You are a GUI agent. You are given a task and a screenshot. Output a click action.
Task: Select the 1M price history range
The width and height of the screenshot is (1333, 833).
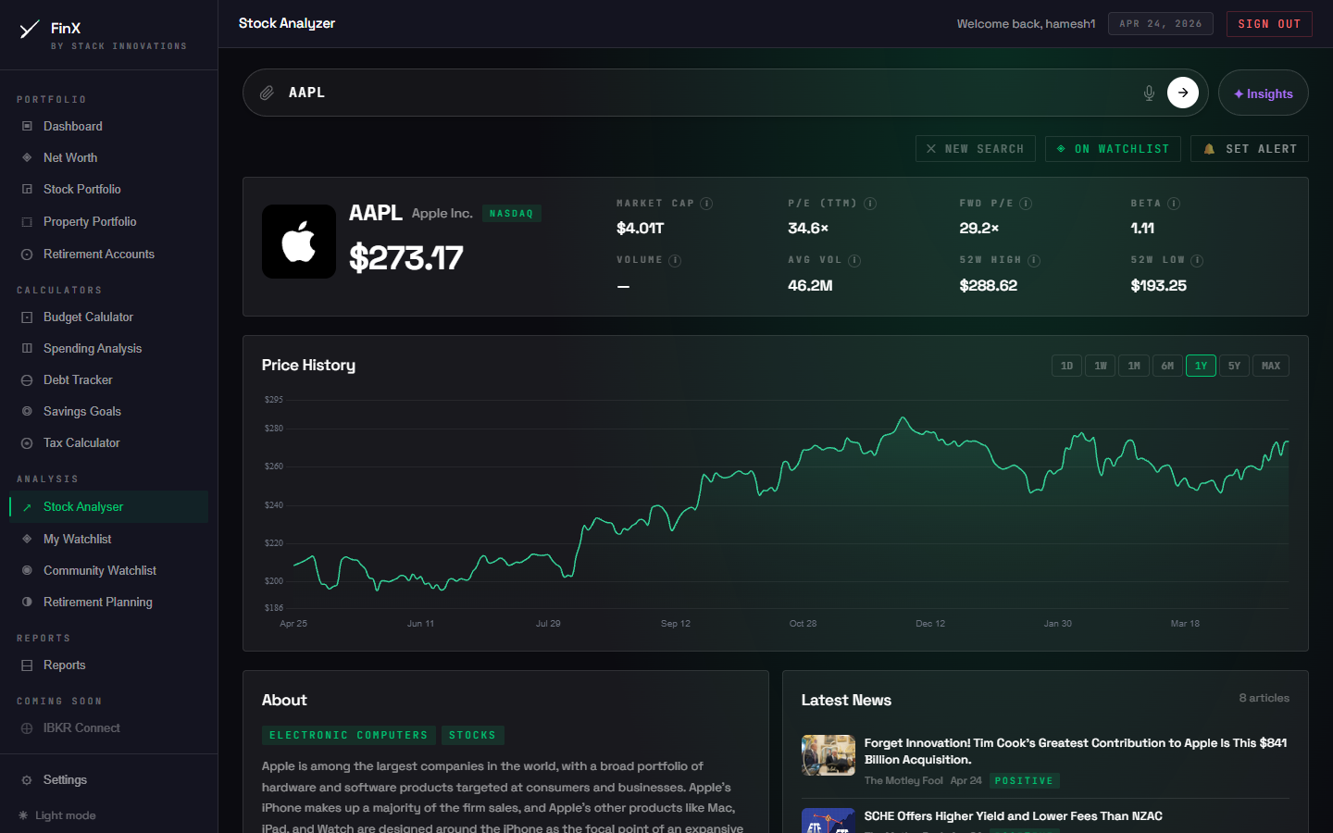click(1134, 366)
